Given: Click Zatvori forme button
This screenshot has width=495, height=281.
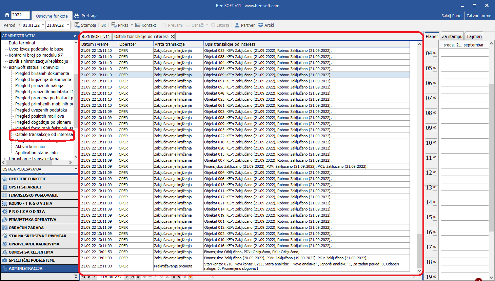Looking at the screenshot, I should pos(478,16).
